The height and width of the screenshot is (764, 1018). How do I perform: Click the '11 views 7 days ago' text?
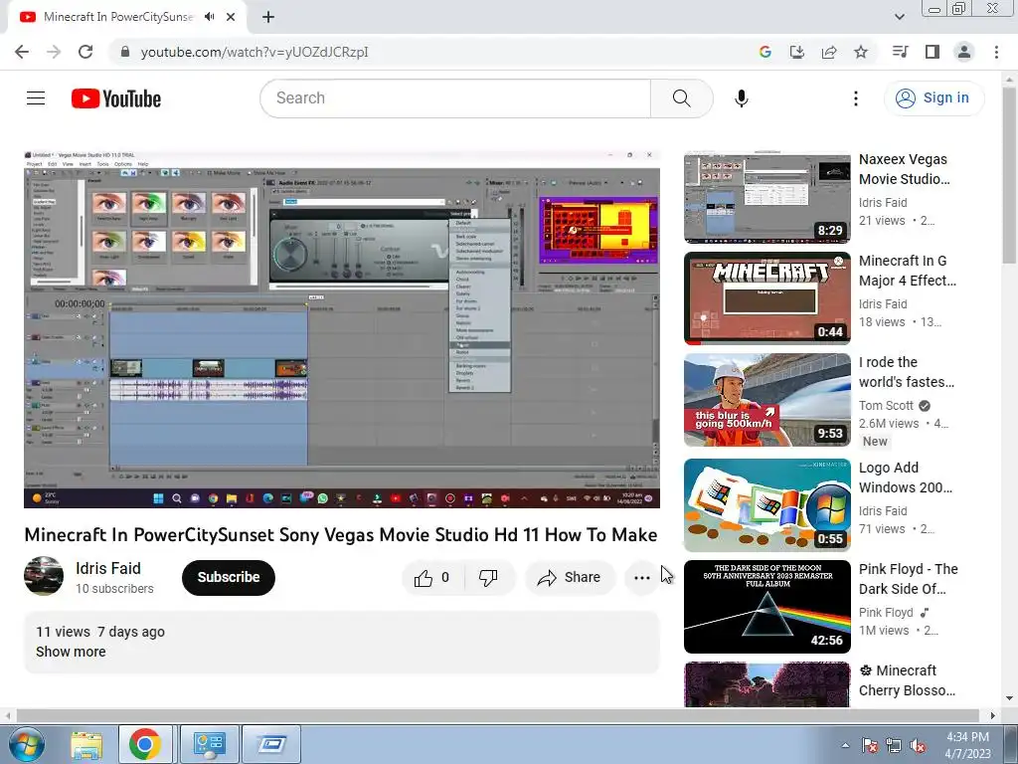coord(100,632)
